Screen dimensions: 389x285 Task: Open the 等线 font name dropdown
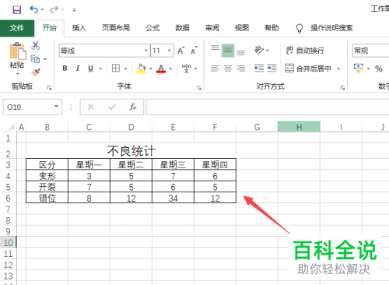click(146, 51)
